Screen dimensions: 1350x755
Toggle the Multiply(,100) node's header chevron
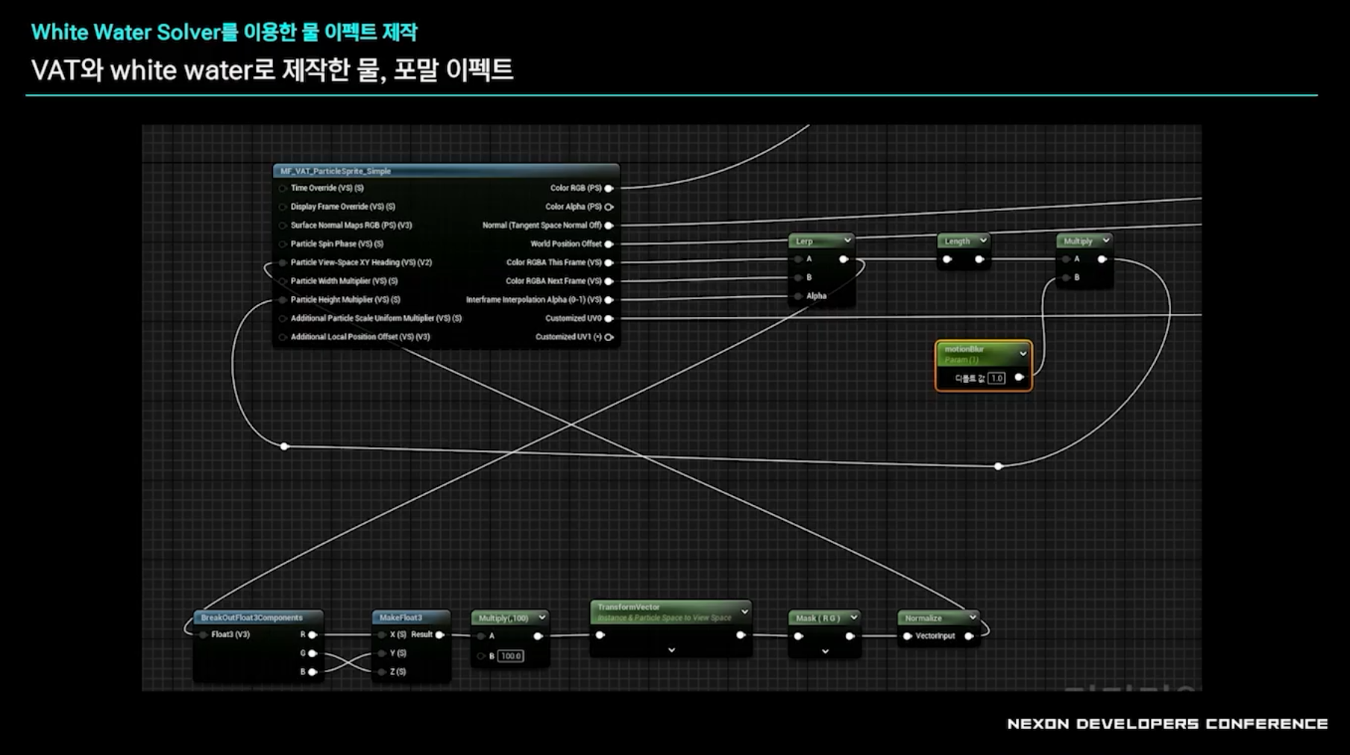coord(541,618)
